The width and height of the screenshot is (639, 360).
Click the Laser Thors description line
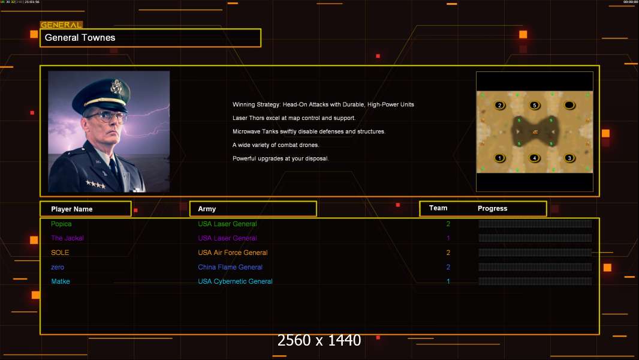294,118
